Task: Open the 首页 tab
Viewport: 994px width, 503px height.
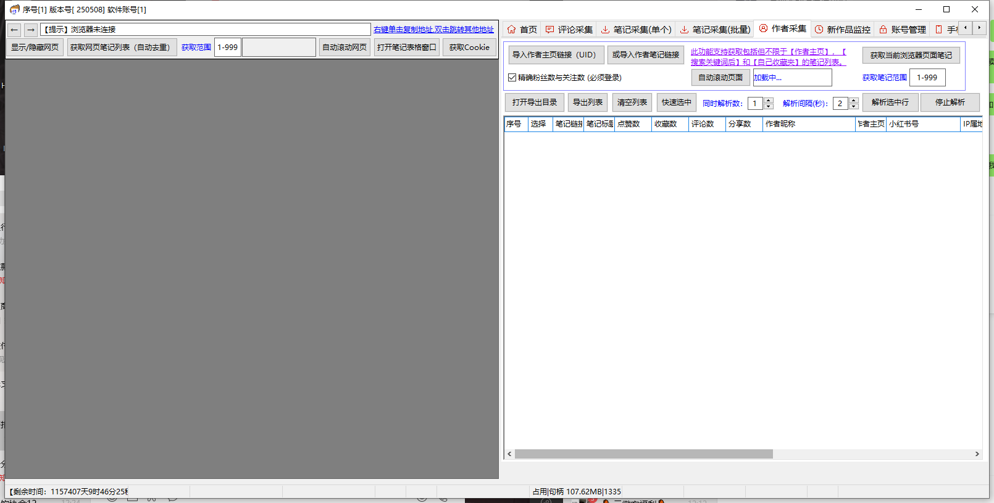Action: click(522, 29)
